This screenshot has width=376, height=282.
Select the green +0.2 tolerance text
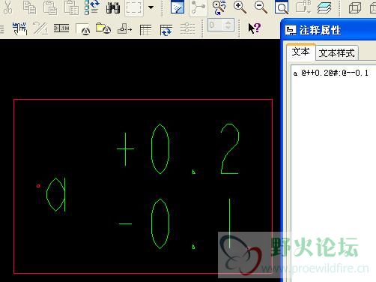click(178, 149)
